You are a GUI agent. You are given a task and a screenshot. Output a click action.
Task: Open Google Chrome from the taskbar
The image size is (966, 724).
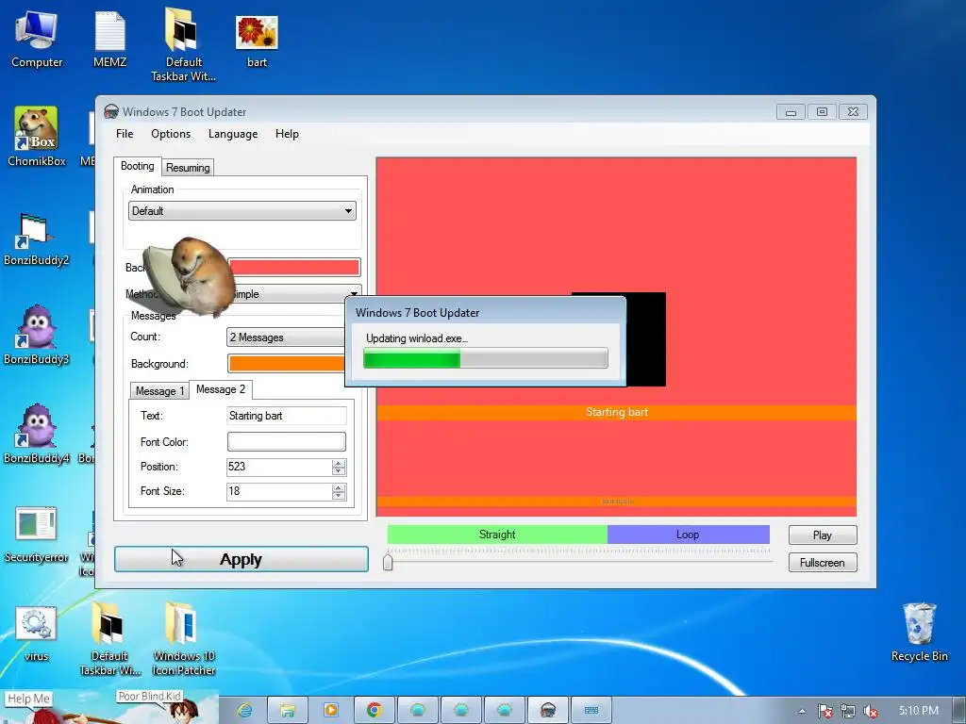point(374,711)
